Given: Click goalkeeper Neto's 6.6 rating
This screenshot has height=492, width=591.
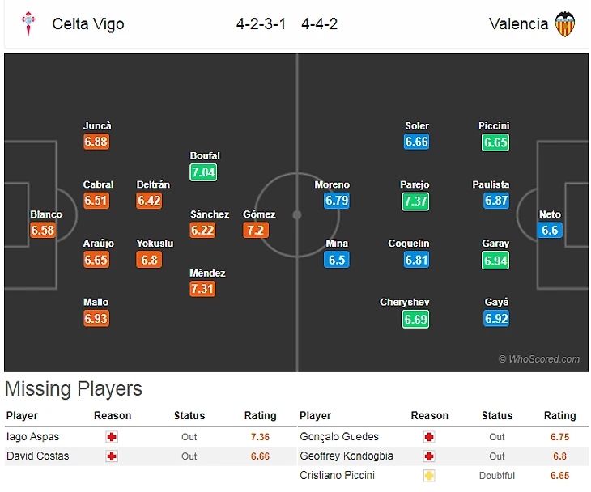Looking at the screenshot, I should (550, 231).
